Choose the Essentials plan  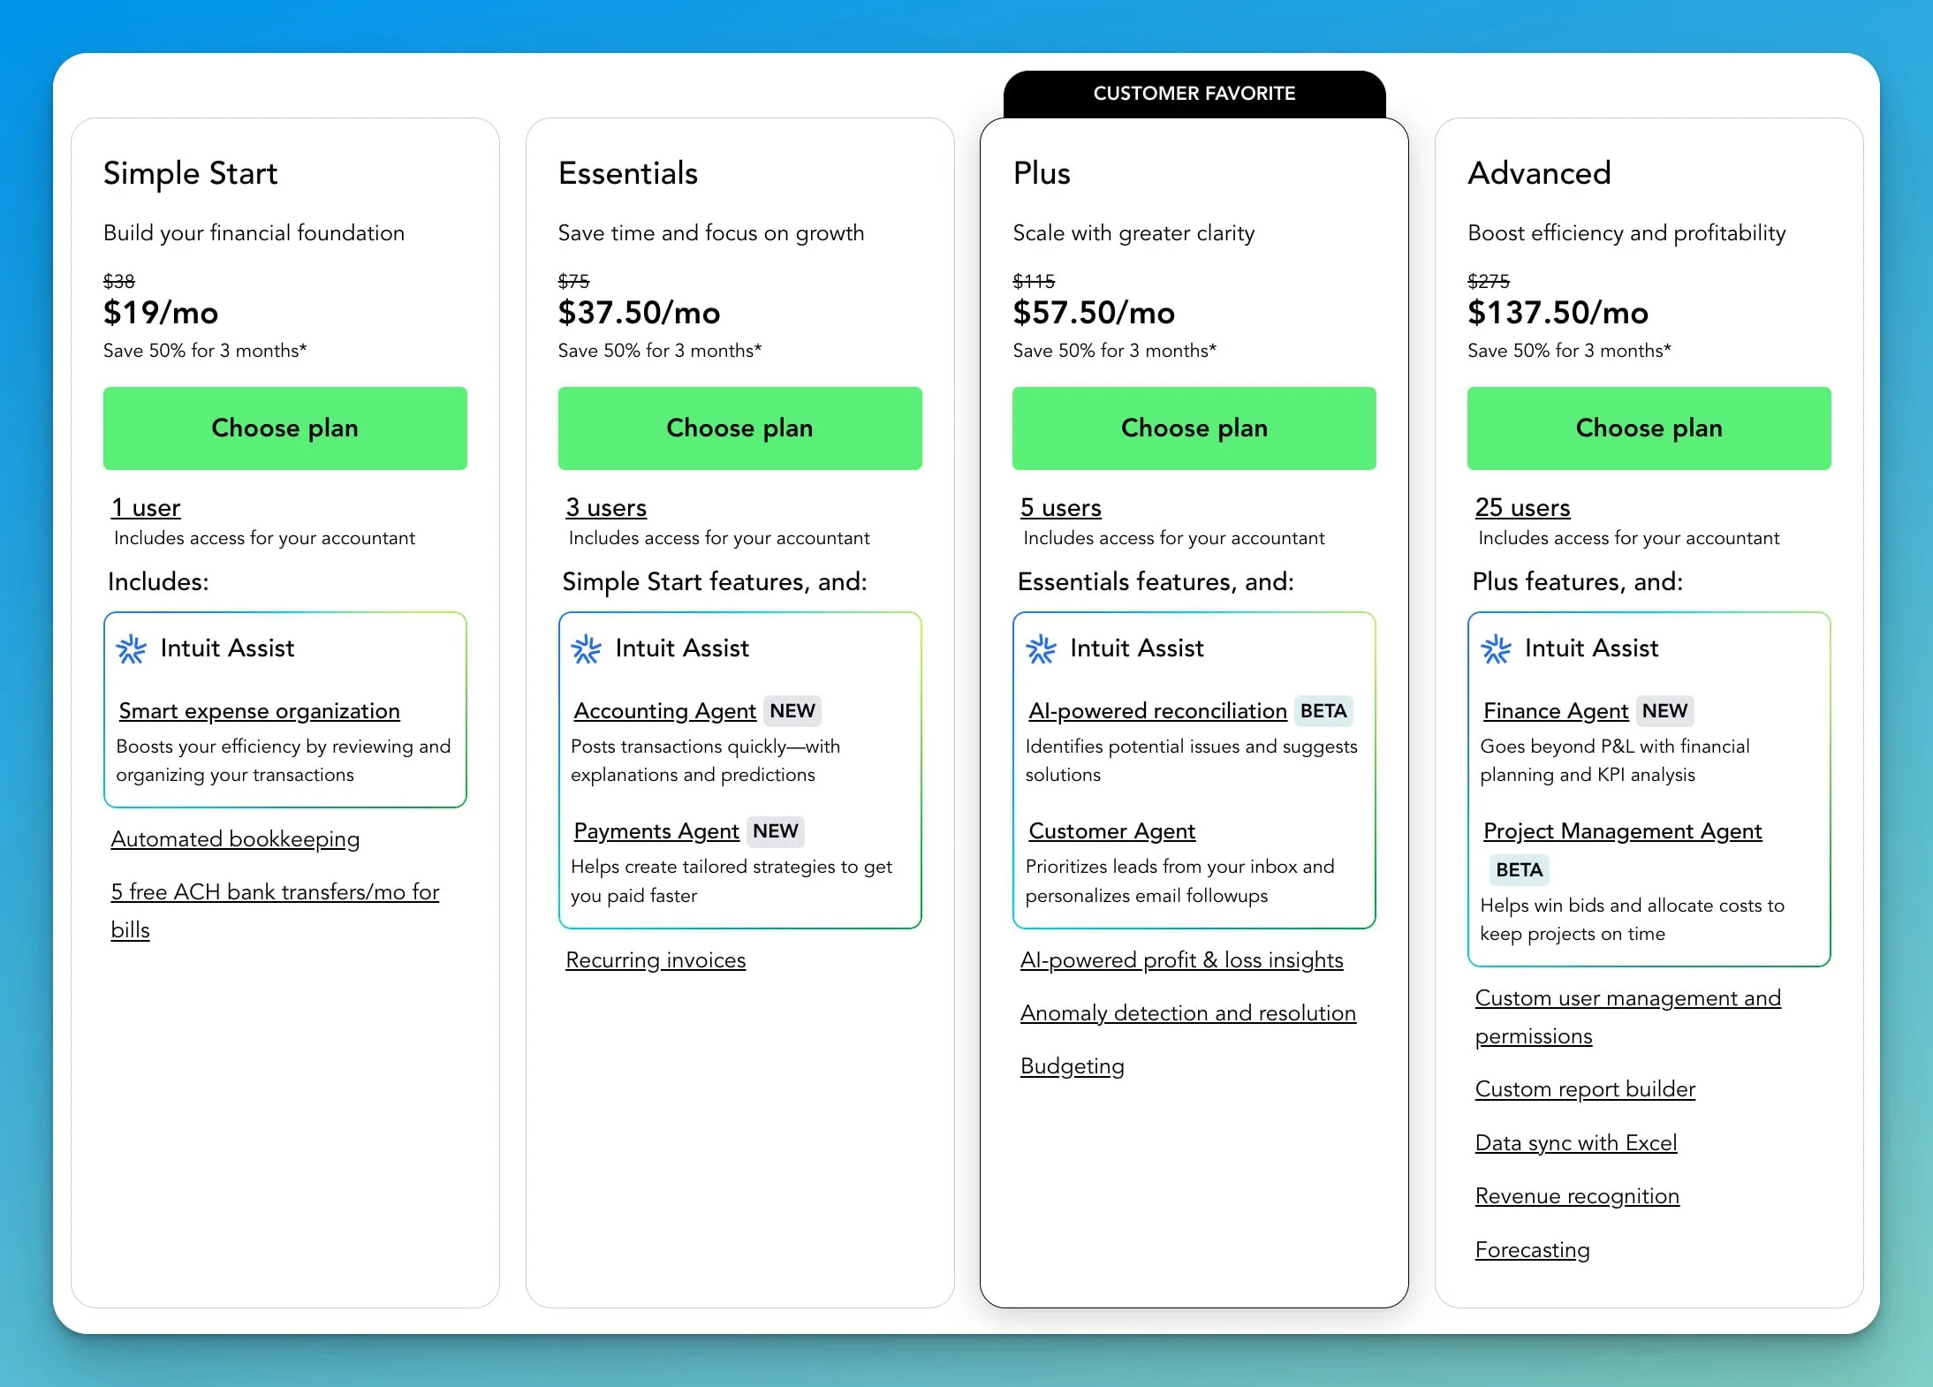click(739, 428)
